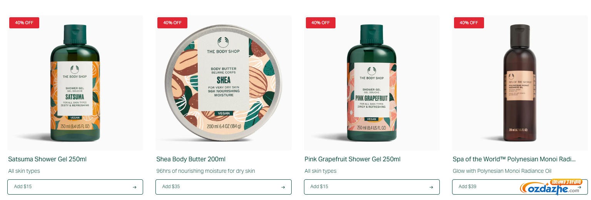Viewport: 591px width, 200px height.
Task: Click the arrow icon on Pink Grapefruit Add button
Action: [x=431, y=187]
